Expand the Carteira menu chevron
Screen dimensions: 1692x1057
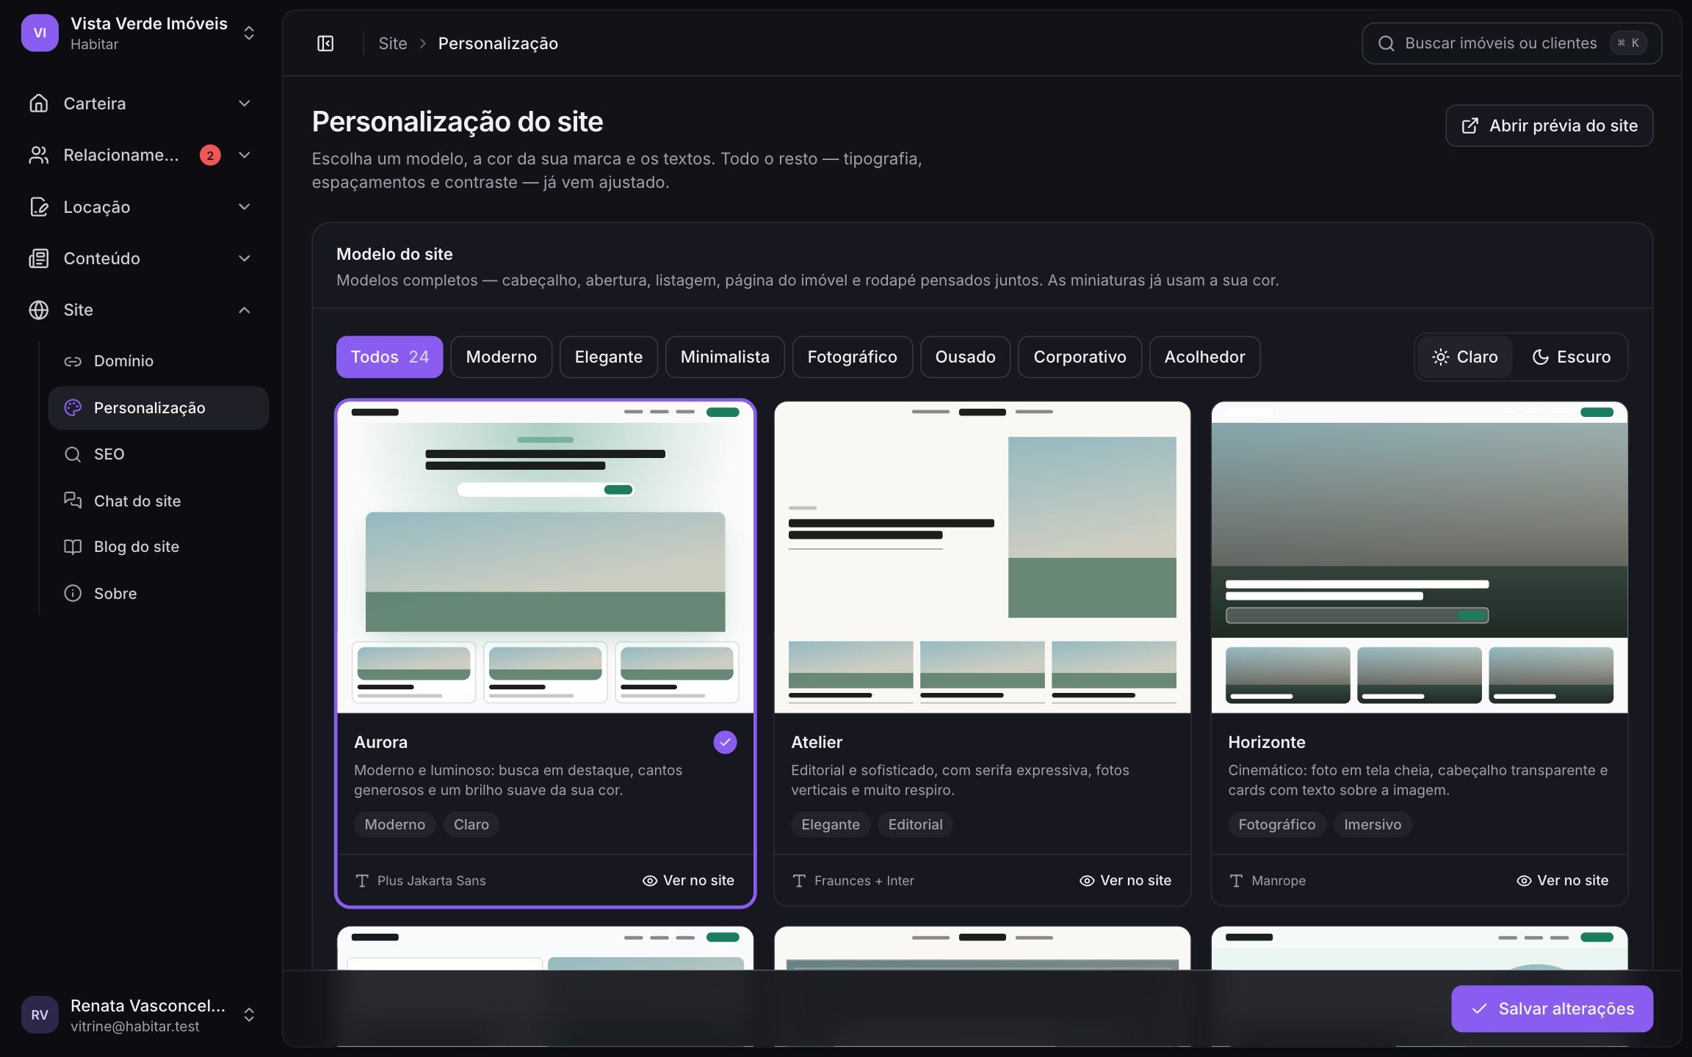point(245,103)
